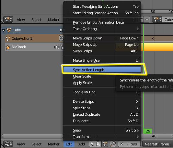Choose Split Strips
The width and height of the screenshot is (173, 148).
pos(102,108)
